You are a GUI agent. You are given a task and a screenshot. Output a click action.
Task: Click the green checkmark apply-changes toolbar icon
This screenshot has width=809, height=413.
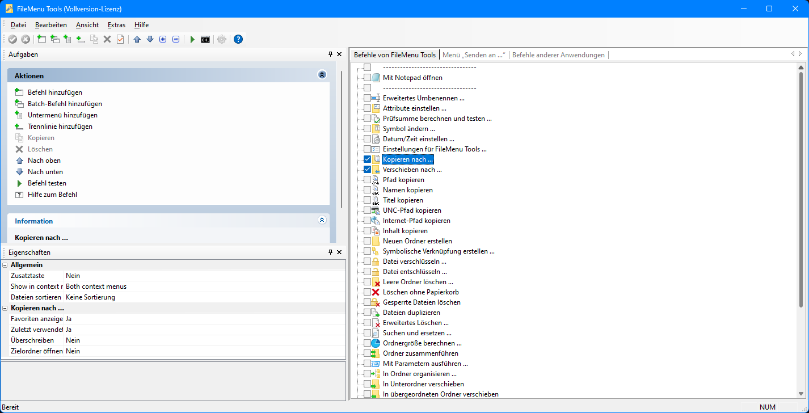[12, 39]
